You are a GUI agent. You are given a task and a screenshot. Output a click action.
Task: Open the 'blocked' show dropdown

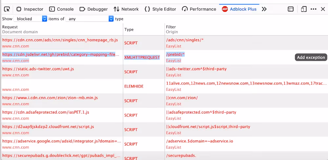[x=30, y=19]
